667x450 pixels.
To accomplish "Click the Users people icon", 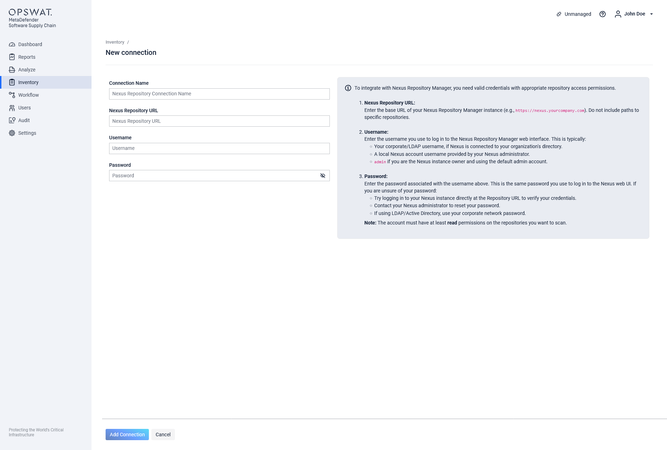I will (12, 108).
